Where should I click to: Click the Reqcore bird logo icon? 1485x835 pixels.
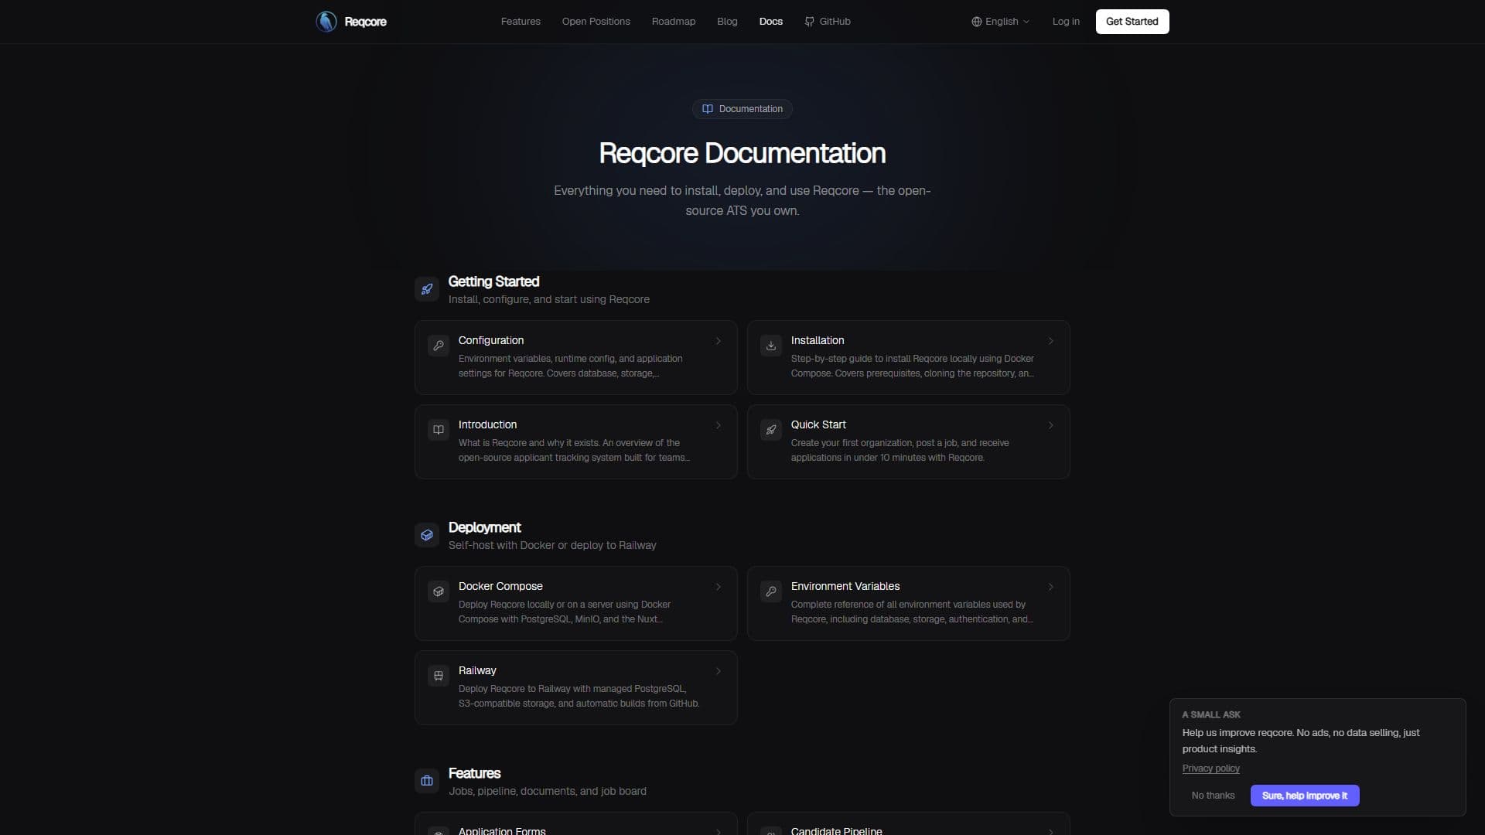click(x=326, y=22)
